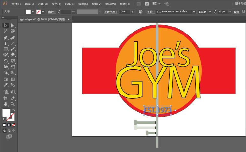This screenshot has width=246, height=152.
Task: Select the Zoom magnifier tool
Action: pos(13,104)
